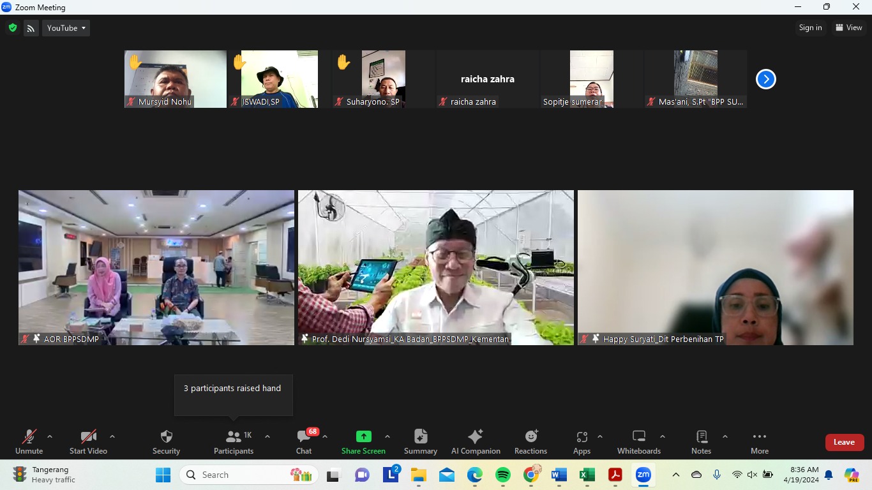Open the More options menu
This screenshot has height=490, width=872.
pos(759,437)
